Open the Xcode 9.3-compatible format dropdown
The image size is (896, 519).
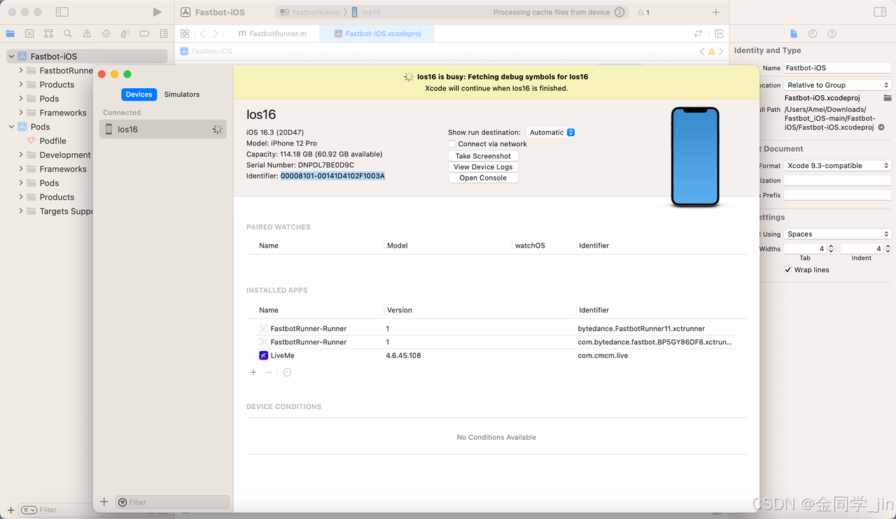[837, 166]
